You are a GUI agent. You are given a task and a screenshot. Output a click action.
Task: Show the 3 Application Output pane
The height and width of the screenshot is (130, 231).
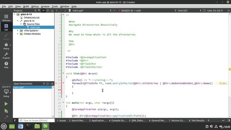97,120
